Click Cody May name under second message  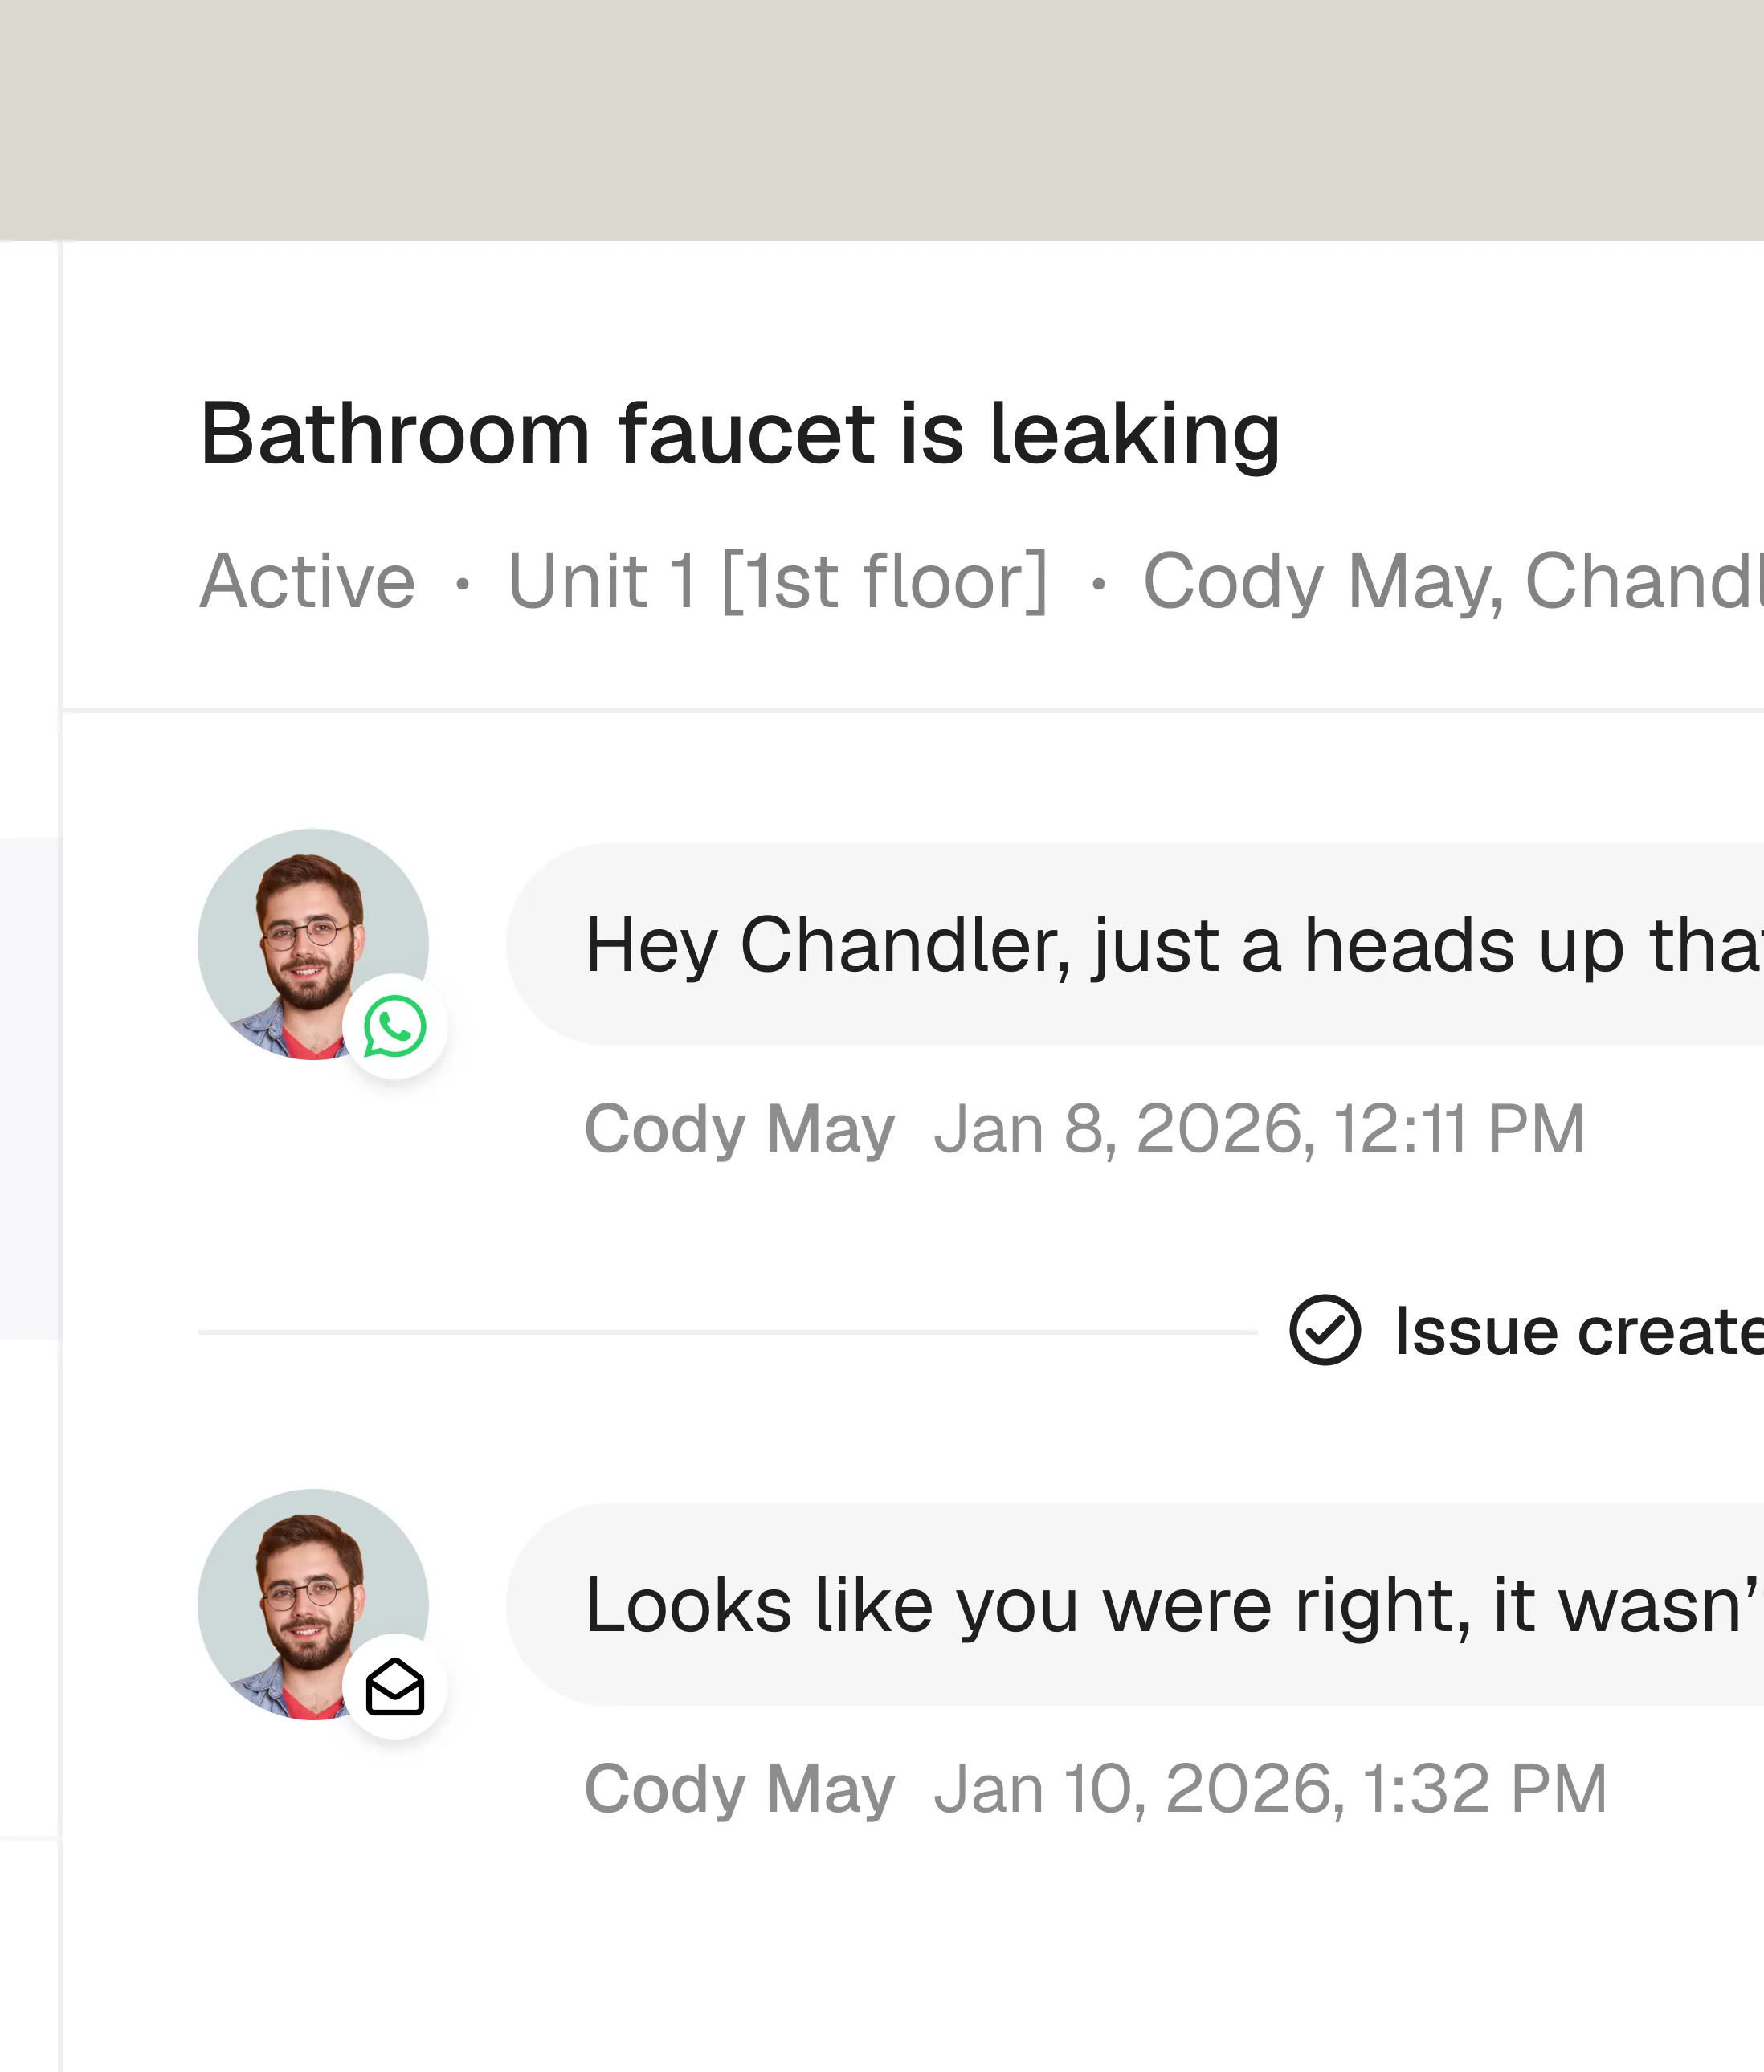[739, 1789]
